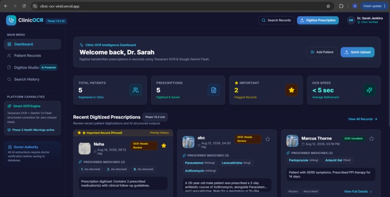The image size is (390, 197).
Task: Open Search History in the sidebar
Action: (32, 79)
